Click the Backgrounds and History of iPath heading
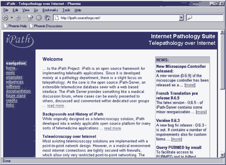The height and width of the screenshot is (165, 226). click(x=73, y=114)
